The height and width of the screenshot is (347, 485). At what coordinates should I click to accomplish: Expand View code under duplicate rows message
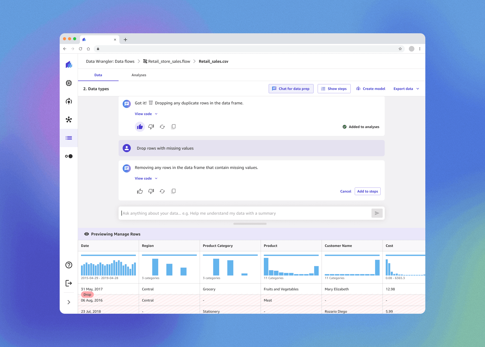click(146, 114)
